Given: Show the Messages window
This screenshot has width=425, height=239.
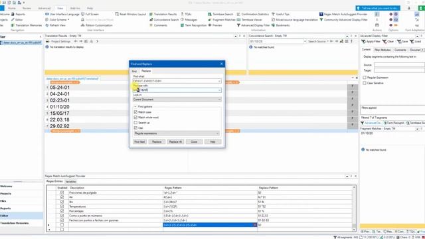Looking at the screenshot, I should [189, 20].
